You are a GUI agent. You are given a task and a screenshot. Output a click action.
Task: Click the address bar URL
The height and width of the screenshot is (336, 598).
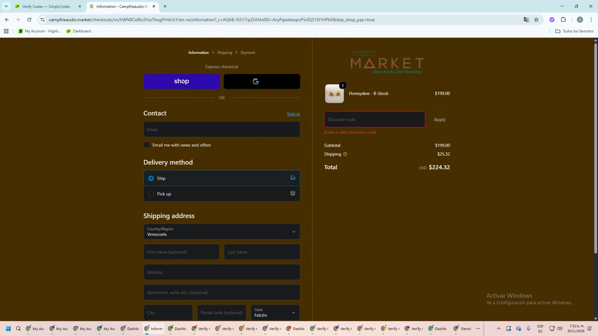click(x=211, y=20)
